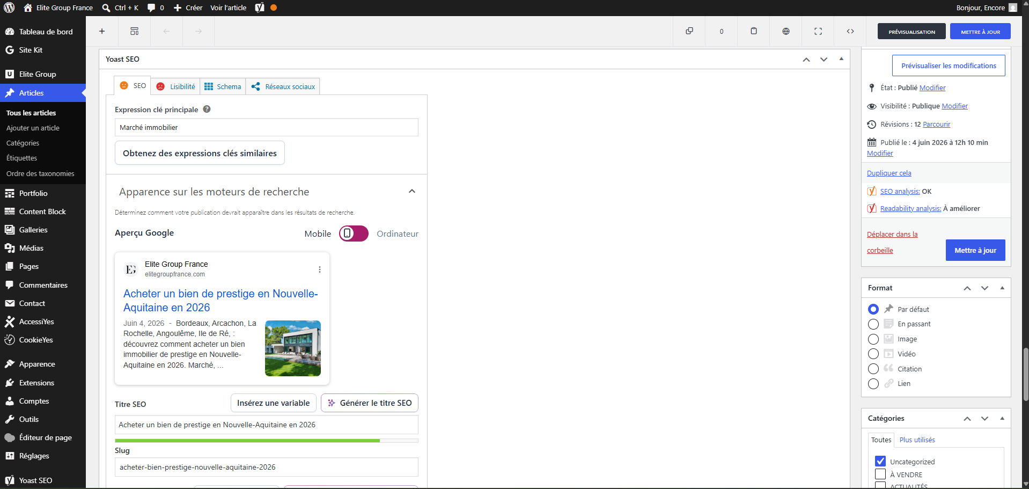Toggle Mobile/Ordinateur Google preview switch
Viewport: 1029px width, 489px height.
(354, 233)
